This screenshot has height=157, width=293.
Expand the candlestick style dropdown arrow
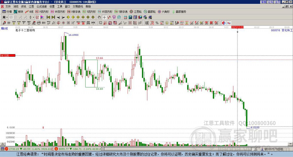tap(33, 17)
